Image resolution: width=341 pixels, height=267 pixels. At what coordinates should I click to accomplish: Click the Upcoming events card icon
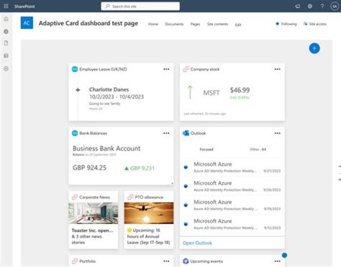[186, 261]
